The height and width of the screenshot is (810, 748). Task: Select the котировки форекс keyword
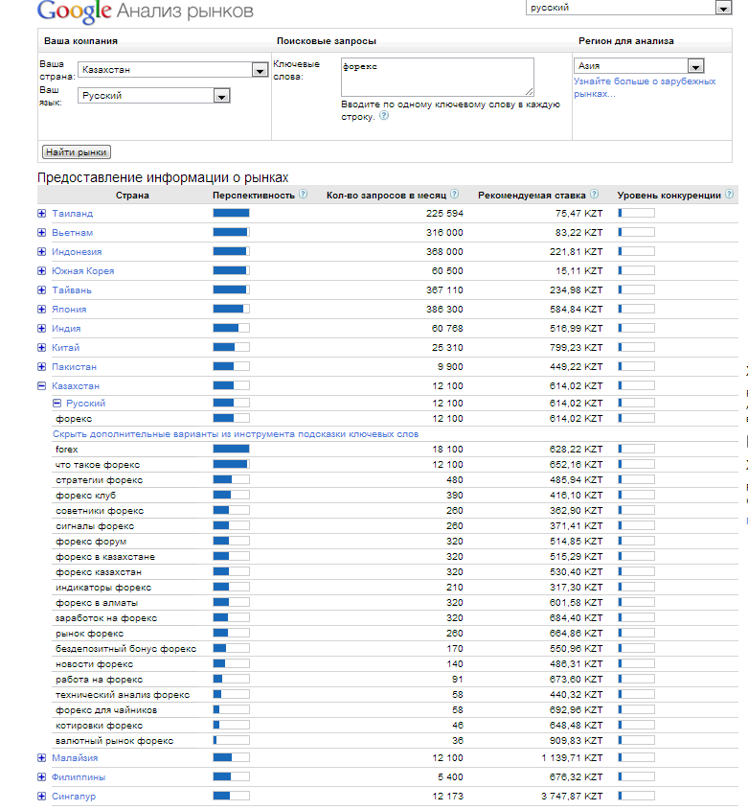coord(99,726)
